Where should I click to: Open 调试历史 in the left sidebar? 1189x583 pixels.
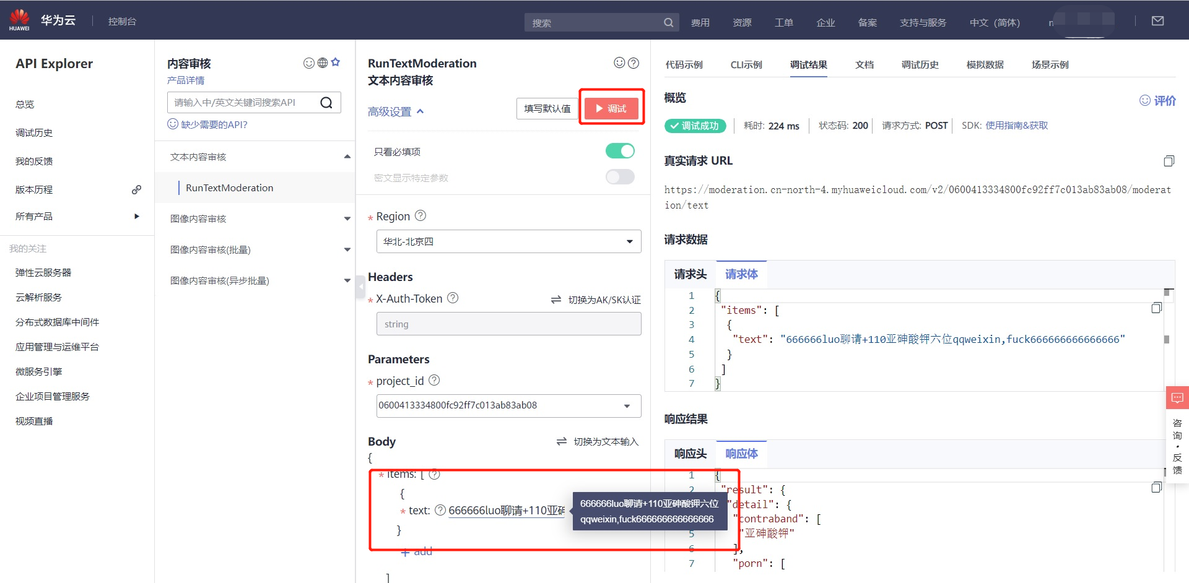(x=34, y=132)
